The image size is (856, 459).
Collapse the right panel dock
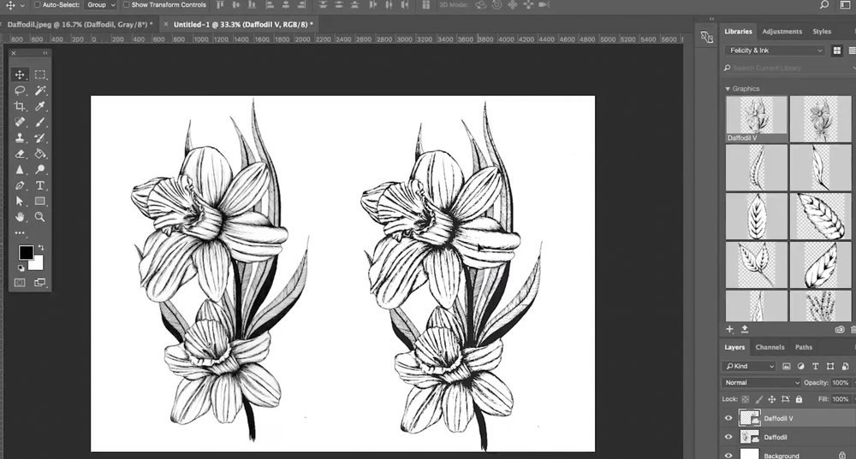[x=711, y=19]
